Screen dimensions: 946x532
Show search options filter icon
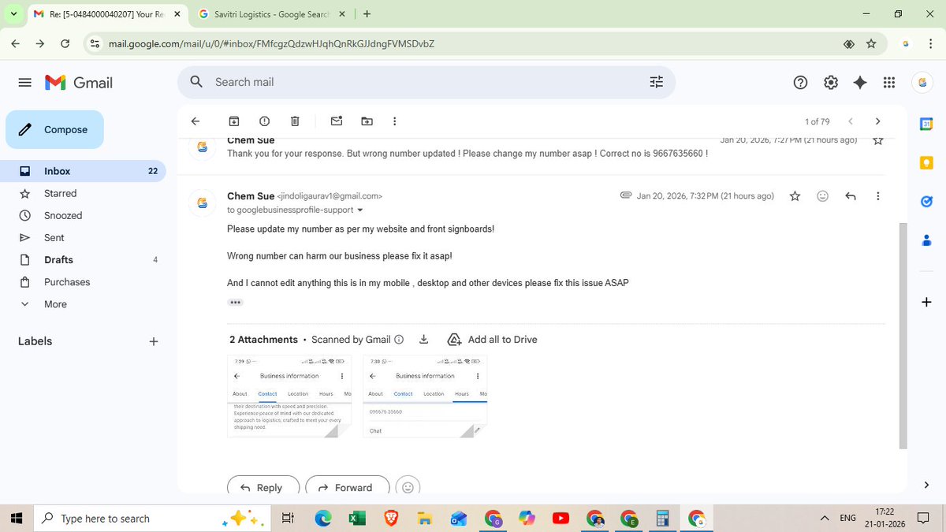coord(656,82)
